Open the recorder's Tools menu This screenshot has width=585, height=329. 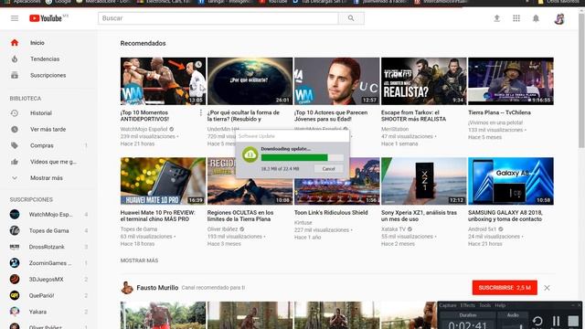[x=484, y=305]
